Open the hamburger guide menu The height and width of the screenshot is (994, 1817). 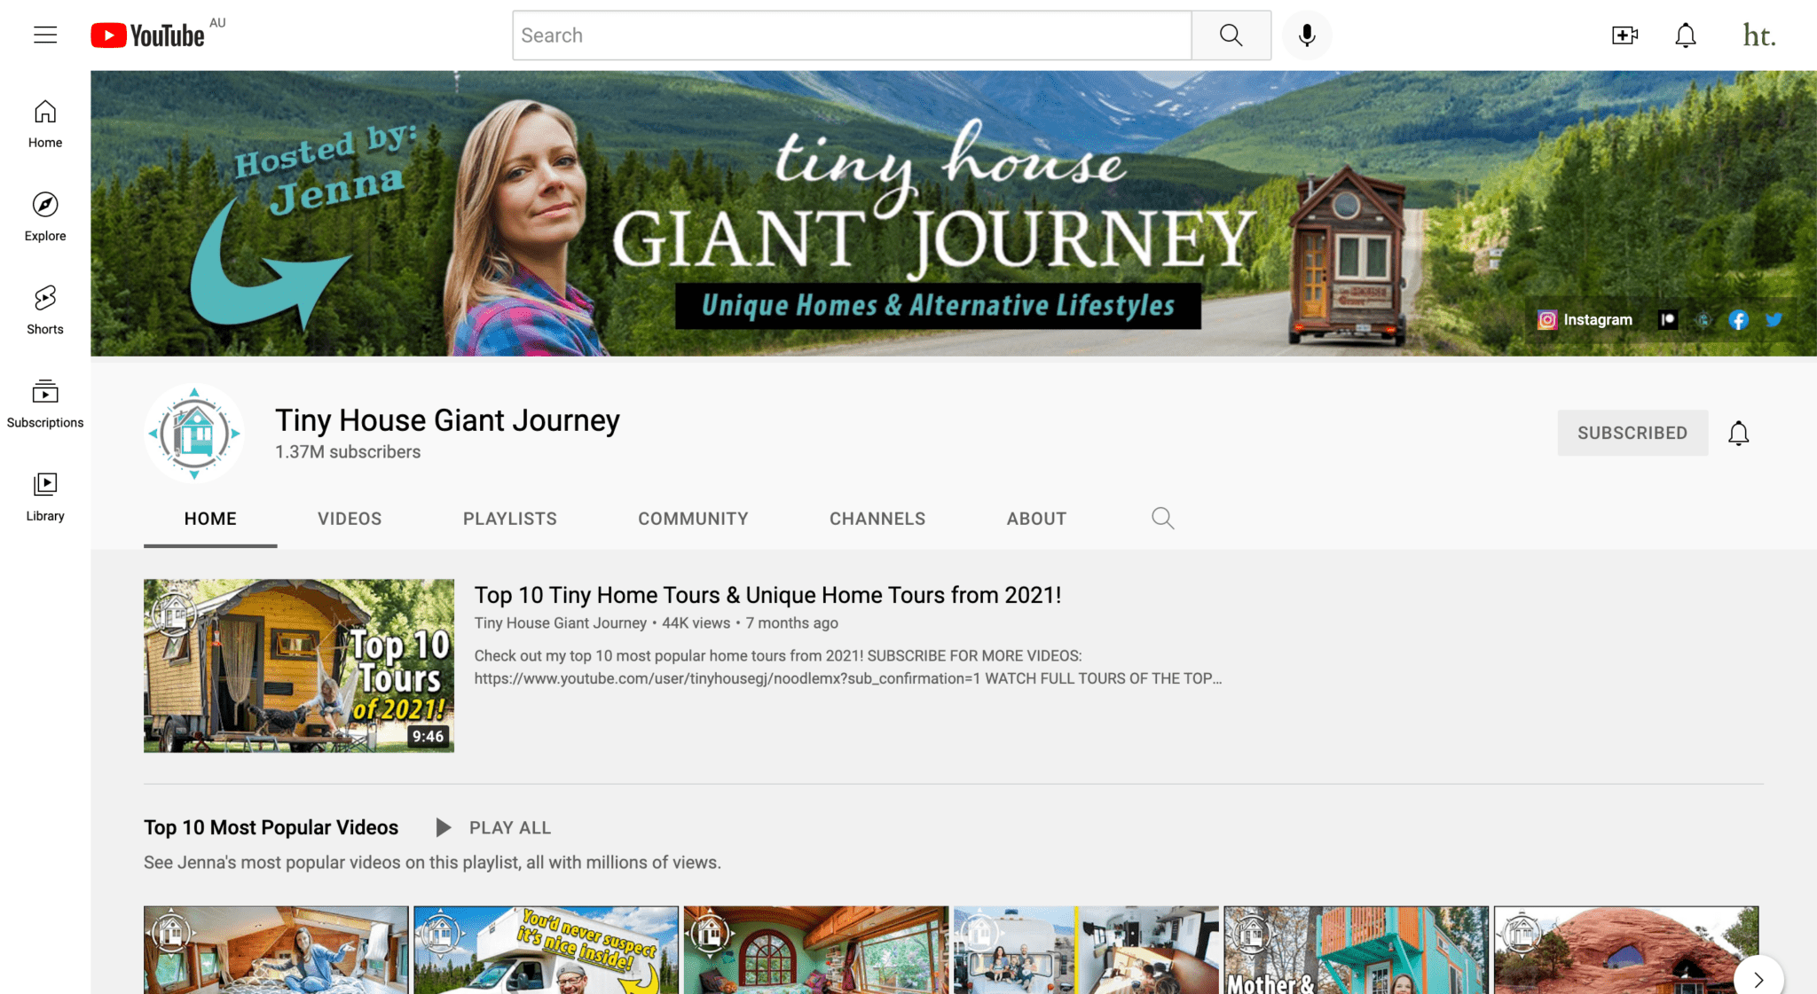(x=45, y=35)
